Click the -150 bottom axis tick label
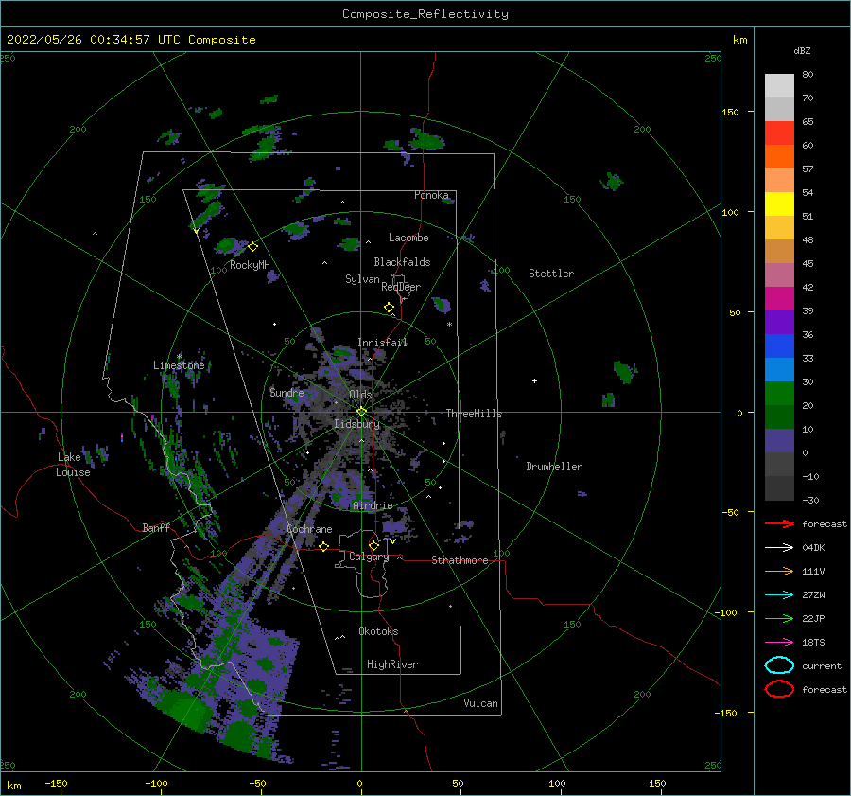Viewport: 851px width, 796px height. click(56, 783)
